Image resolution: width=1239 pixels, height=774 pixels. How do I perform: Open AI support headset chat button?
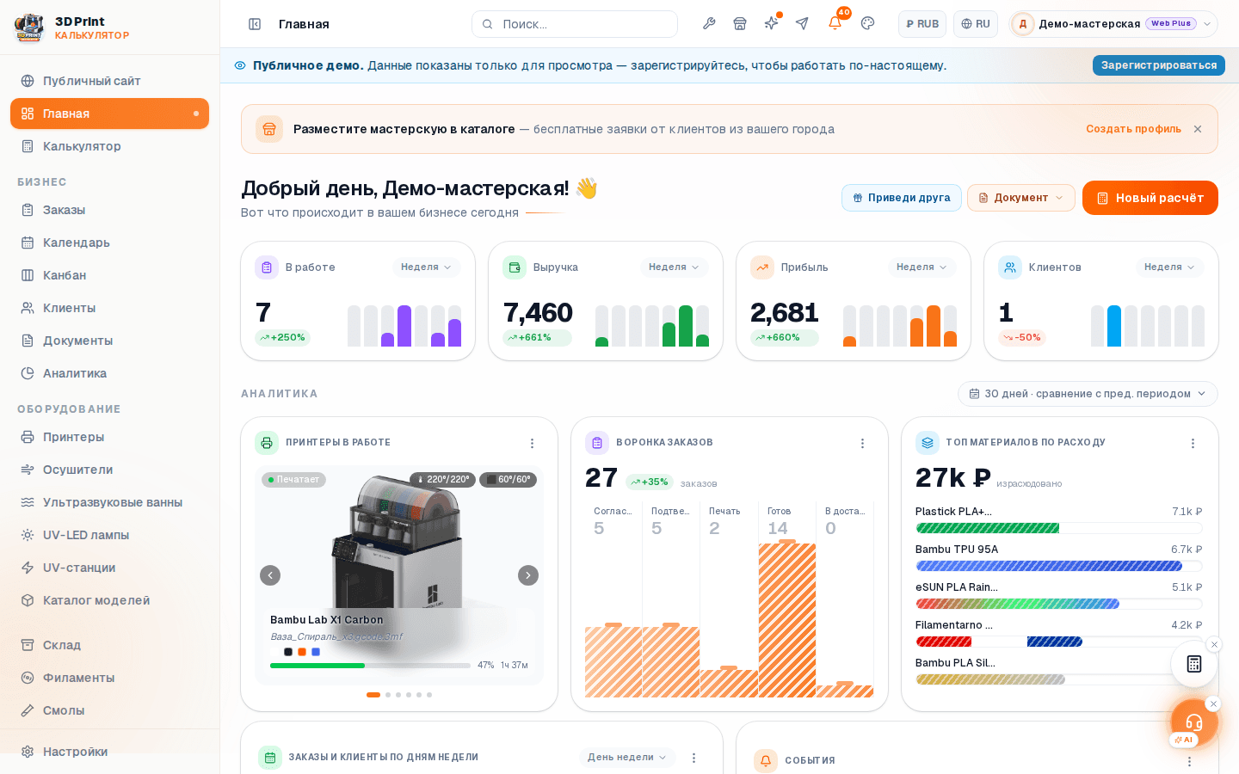1194,722
